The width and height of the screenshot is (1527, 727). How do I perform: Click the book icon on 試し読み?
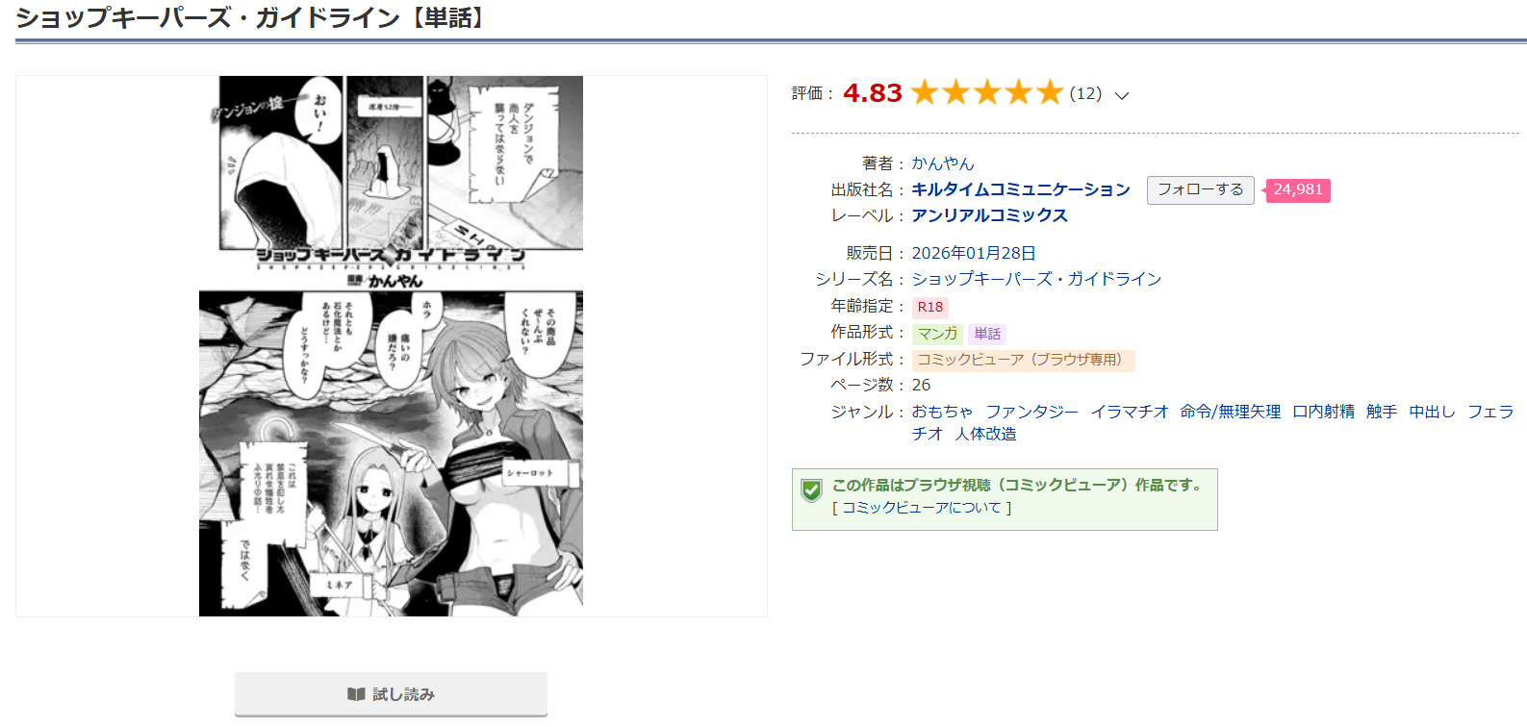coord(356,694)
